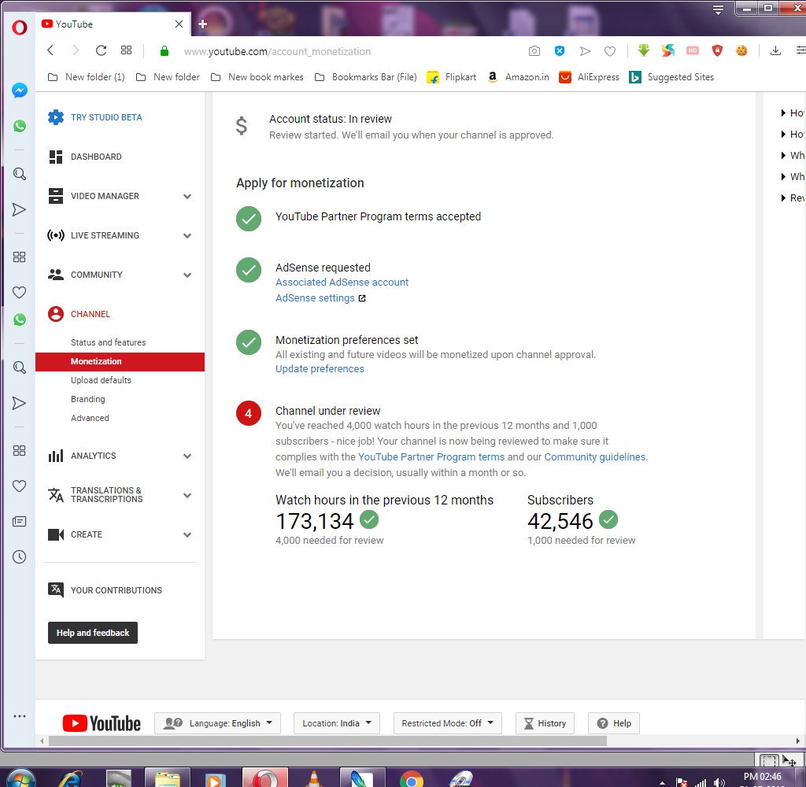Select Advanced under Channel
806x787 pixels.
90,418
